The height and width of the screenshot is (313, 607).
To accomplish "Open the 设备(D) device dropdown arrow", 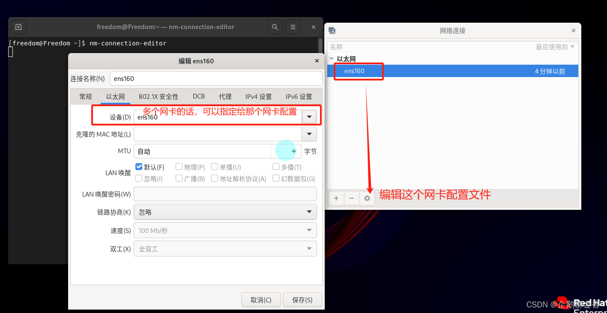I will point(309,116).
